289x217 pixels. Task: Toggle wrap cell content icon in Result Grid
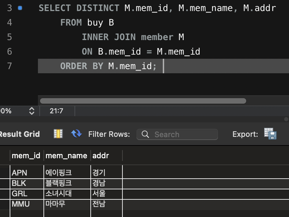pos(58,134)
